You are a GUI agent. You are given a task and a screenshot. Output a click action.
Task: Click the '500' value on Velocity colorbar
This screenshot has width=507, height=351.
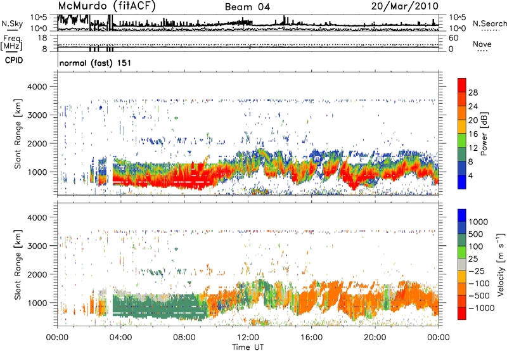tap(475, 234)
